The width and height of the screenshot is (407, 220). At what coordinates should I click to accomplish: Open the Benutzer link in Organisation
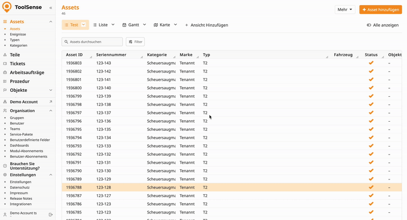(x=17, y=123)
